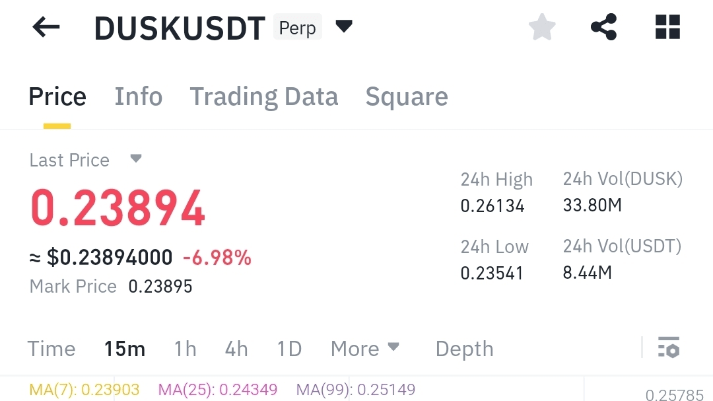The image size is (713, 401).
Task: Tap the back arrow icon
Action: click(x=46, y=27)
